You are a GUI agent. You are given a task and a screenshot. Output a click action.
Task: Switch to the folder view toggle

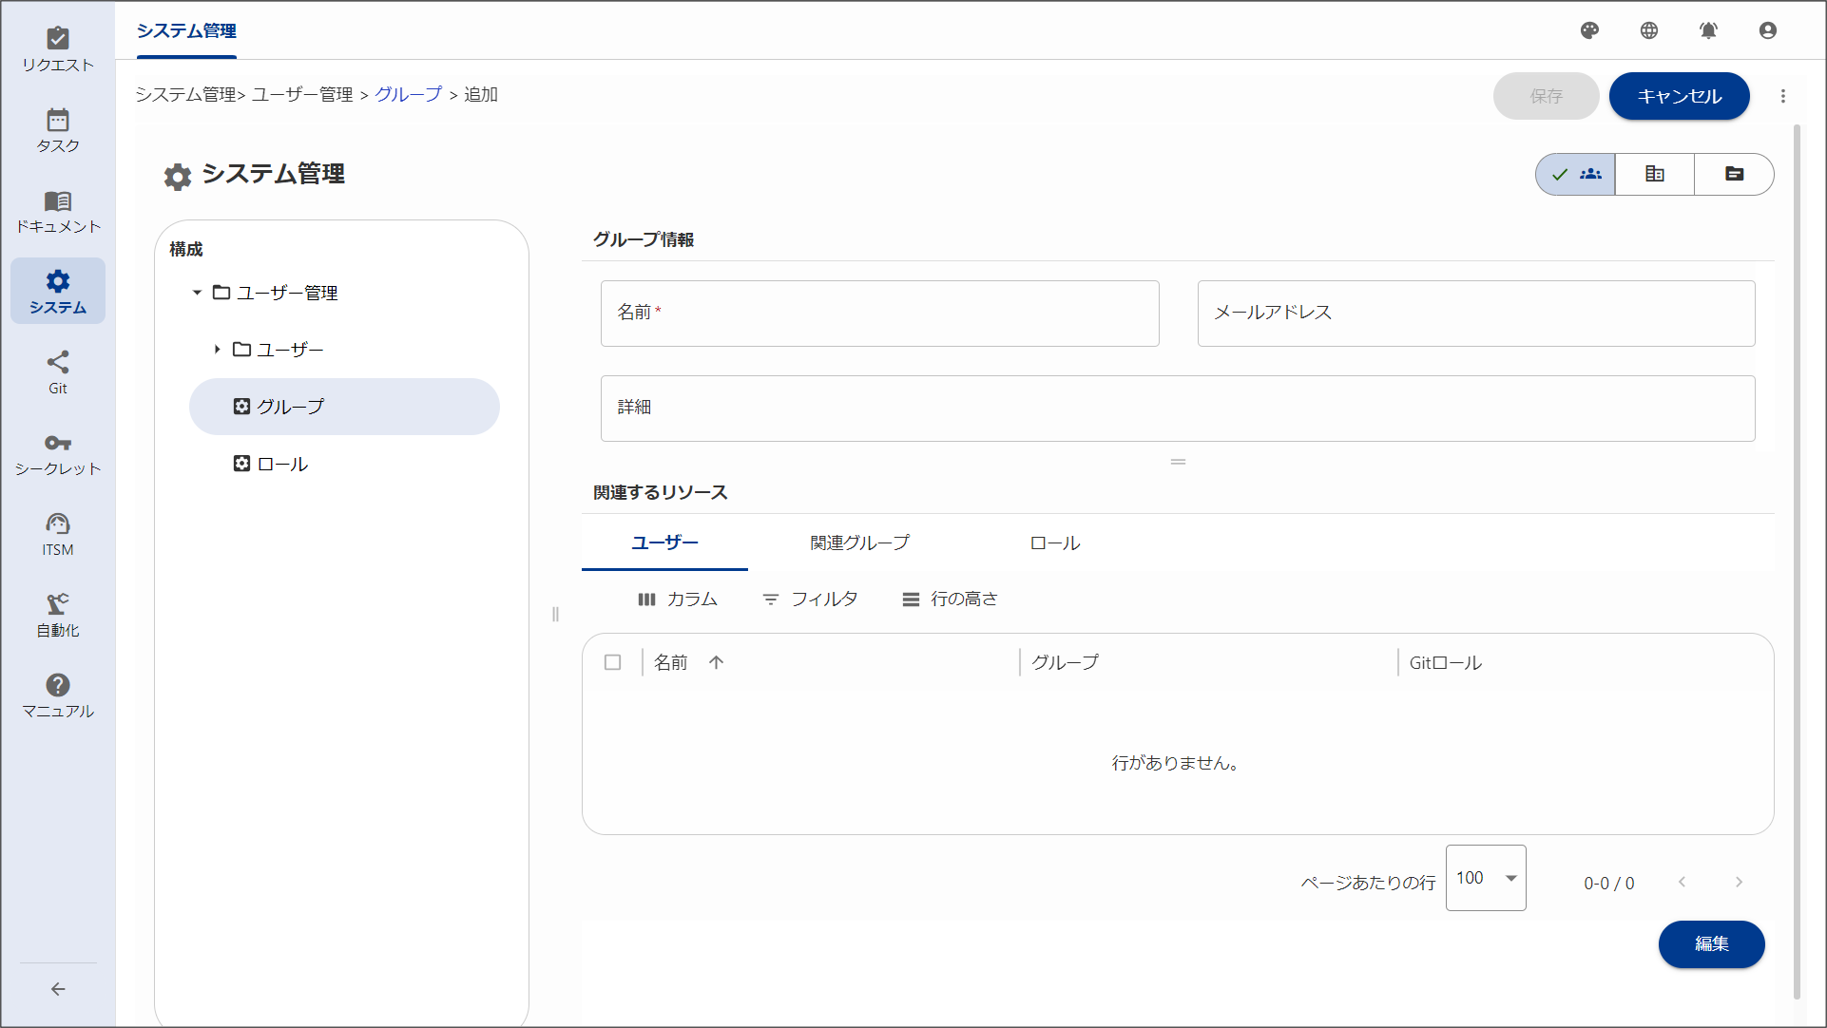point(1734,174)
